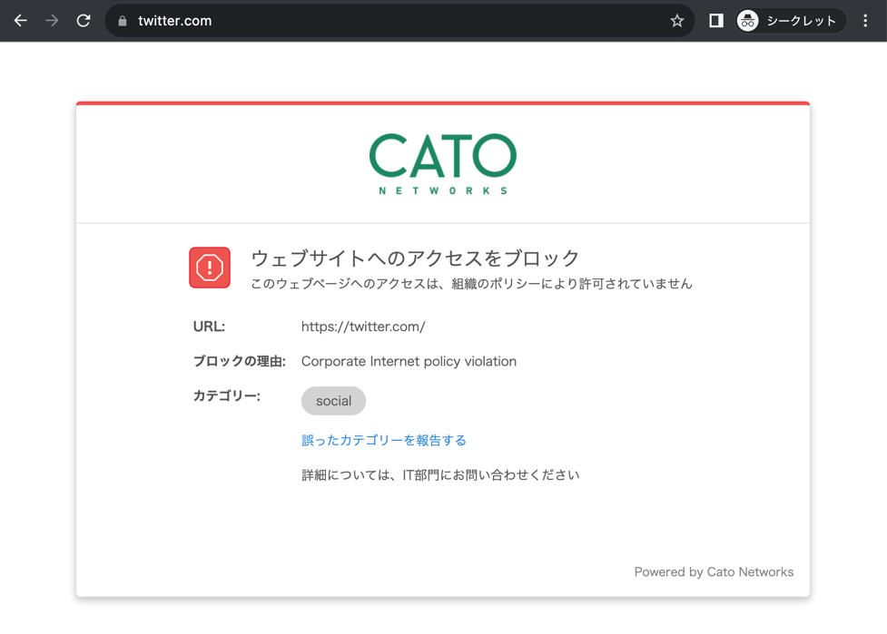Click the browser forward arrow

52,21
